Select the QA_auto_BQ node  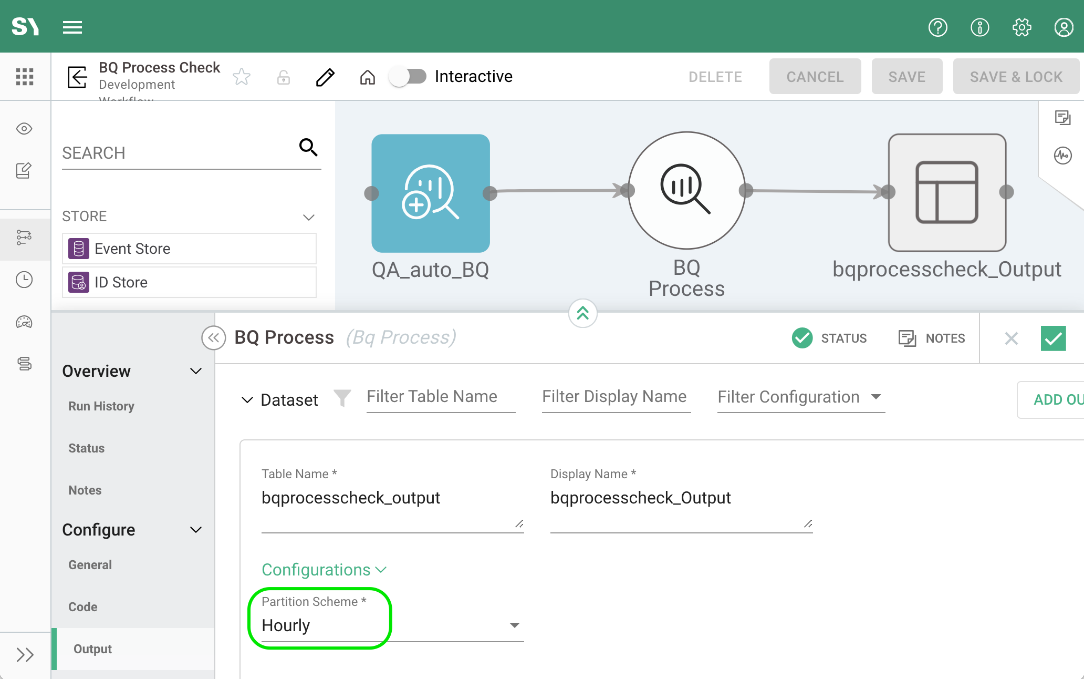tap(430, 193)
